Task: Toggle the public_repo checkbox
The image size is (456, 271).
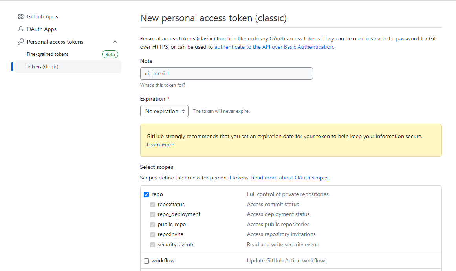Action: (x=152, y=225)
